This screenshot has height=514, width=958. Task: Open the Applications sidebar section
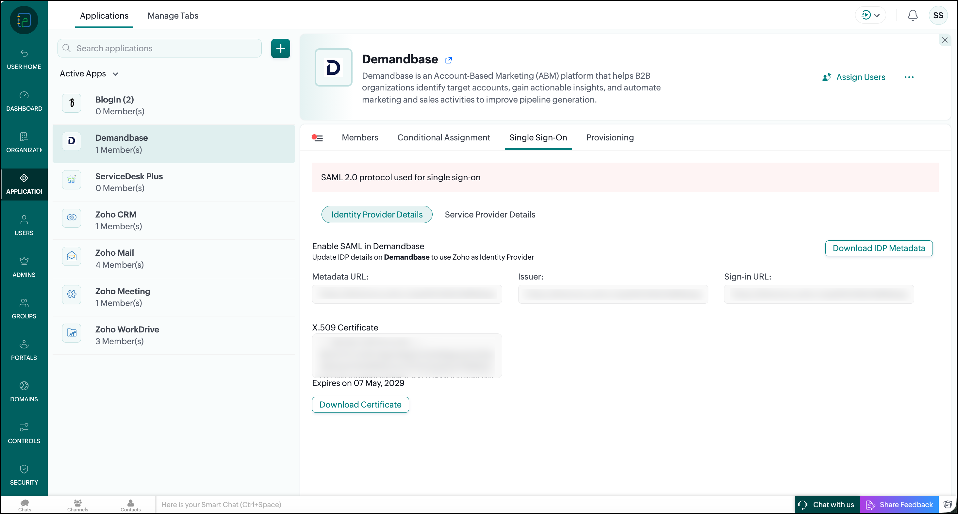point(24,185)
